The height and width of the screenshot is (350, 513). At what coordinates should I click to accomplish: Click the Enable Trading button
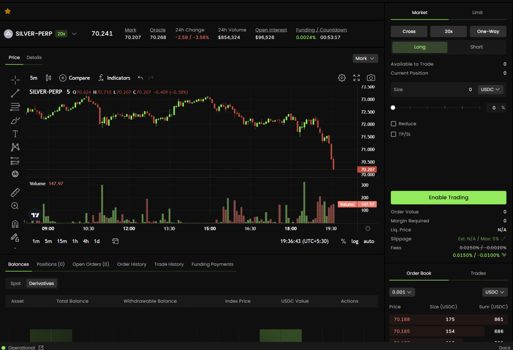point(448,197)
